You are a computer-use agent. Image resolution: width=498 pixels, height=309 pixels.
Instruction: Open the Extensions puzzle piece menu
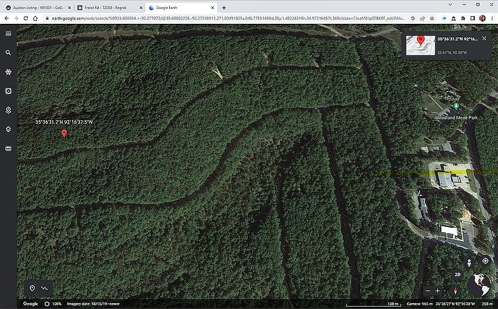tap(463, 18)
